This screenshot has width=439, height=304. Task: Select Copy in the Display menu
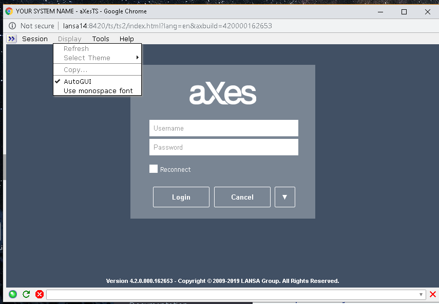[x=75, y=69]
